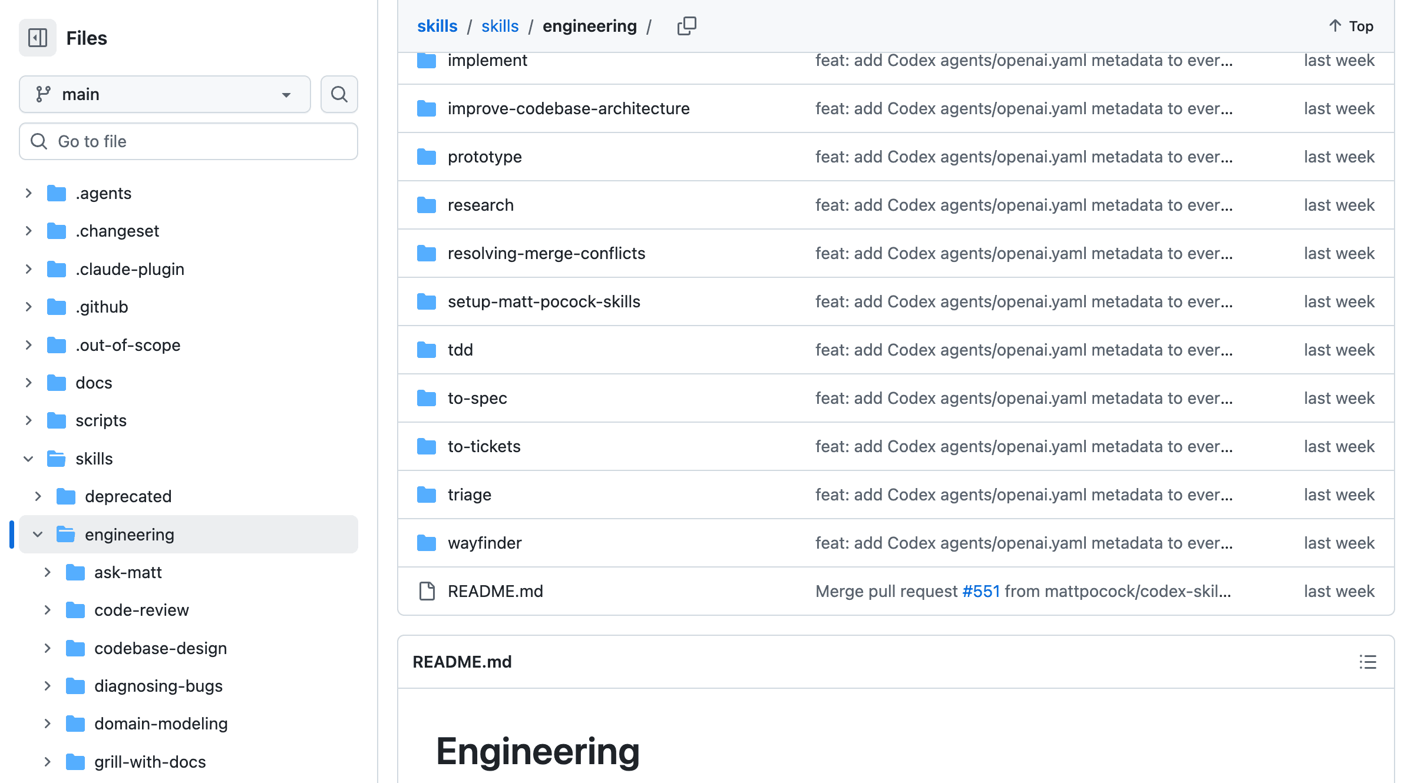Screen dimensions: 1414x783
Task: Collapse the file tree side panel icon
Action: [38, 38]
